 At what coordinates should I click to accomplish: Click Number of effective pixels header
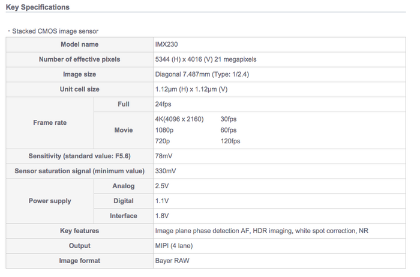[79, 59]
